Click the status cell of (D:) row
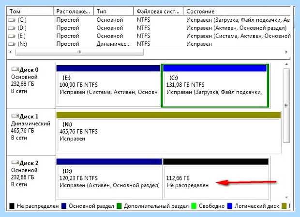 point(236,28)
